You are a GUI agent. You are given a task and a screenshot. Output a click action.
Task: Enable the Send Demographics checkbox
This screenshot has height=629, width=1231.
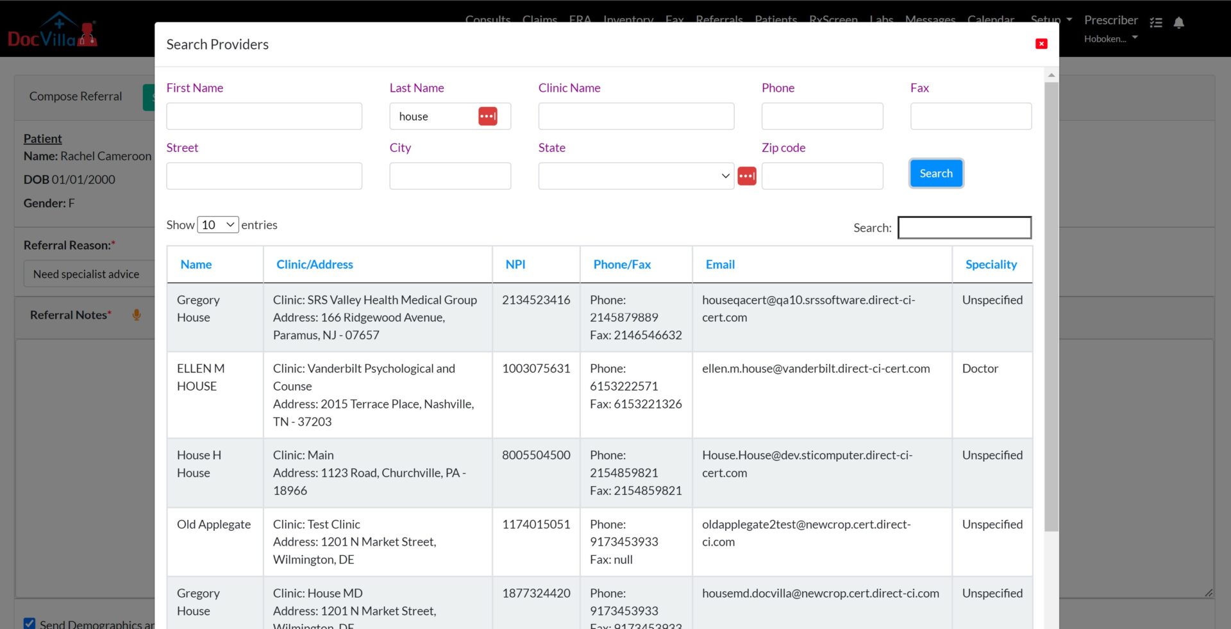pos(29,623)
